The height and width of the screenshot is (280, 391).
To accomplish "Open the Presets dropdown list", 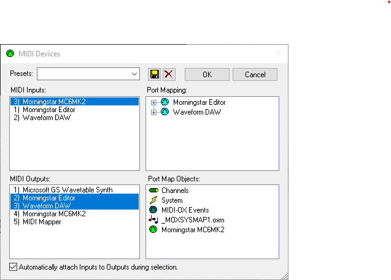I will (134, 74).
